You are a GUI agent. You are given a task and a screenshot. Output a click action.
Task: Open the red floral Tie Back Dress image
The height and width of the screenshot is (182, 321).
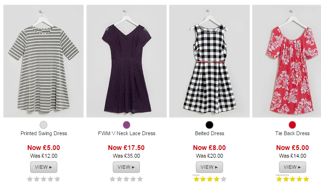(x=287, y=61)
